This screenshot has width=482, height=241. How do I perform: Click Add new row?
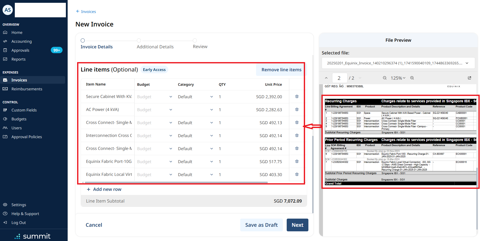(x=104, y=189)
